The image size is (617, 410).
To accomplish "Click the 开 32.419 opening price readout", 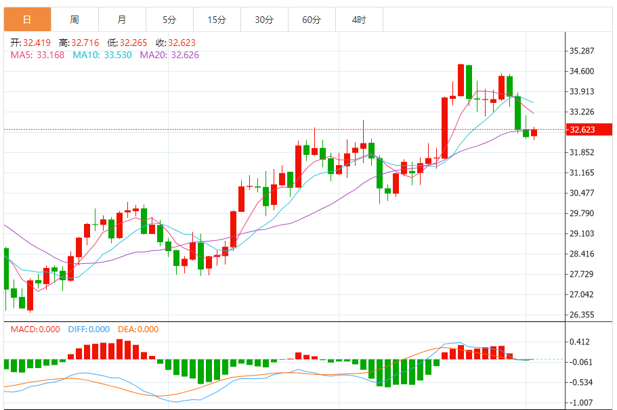I will (x=30, y=43).
